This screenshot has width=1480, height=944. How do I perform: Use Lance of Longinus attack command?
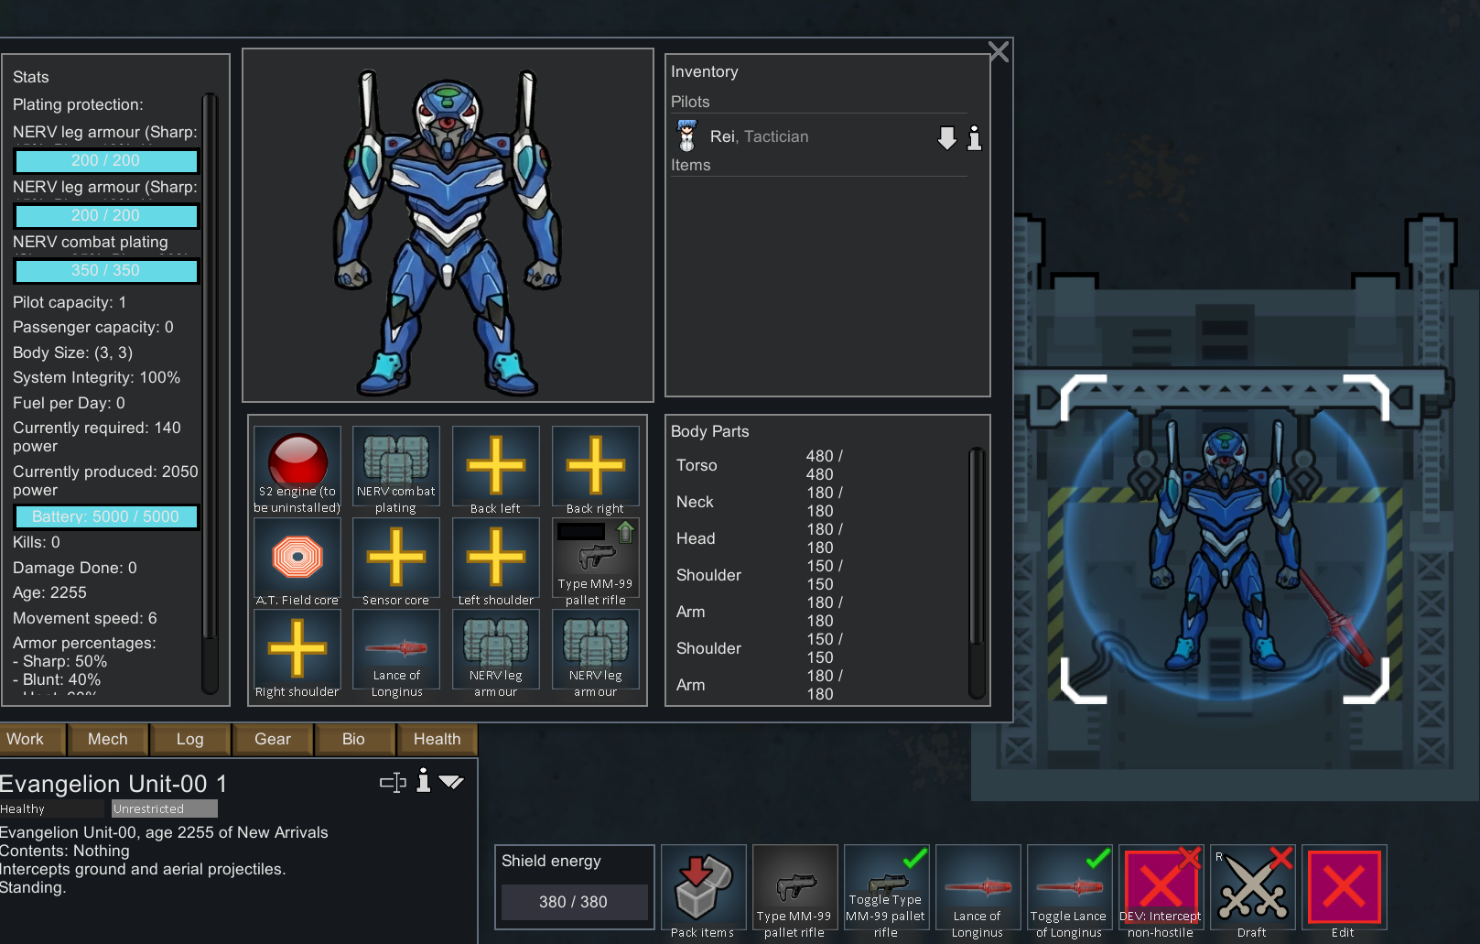tap(978, 887)
